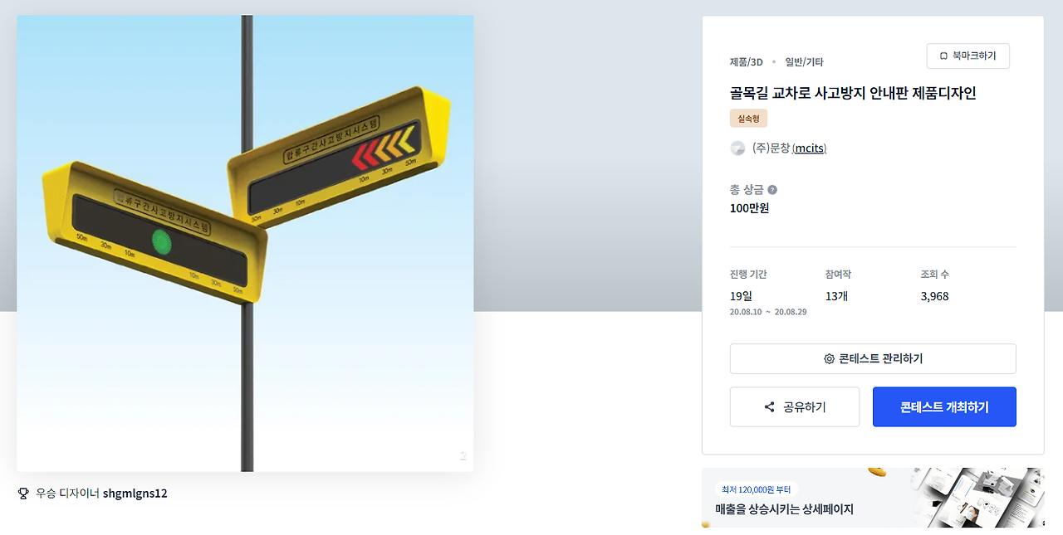Select the 제품/3D category breadcrumb
The height and width of the screenshot is (535, 1063).
point(746,62)
